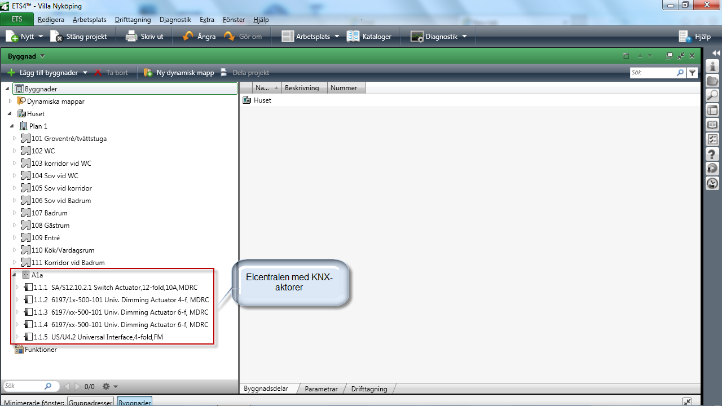Collapse the A1a cabinet node
The image size is (722, 406).
[14, 275]
